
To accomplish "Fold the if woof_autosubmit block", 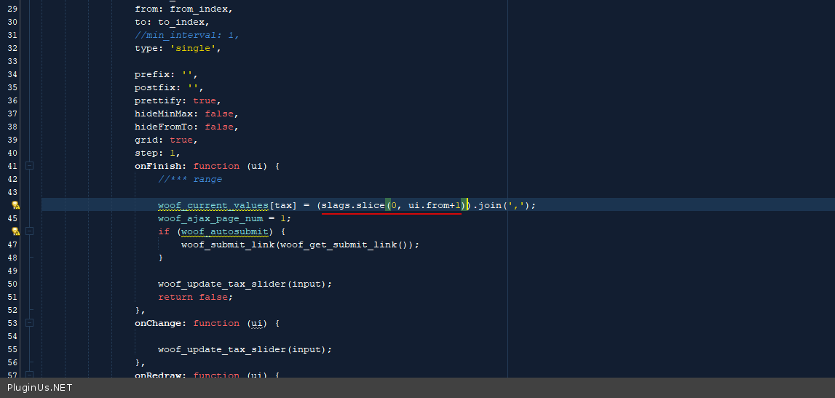I will pos(30,231).
